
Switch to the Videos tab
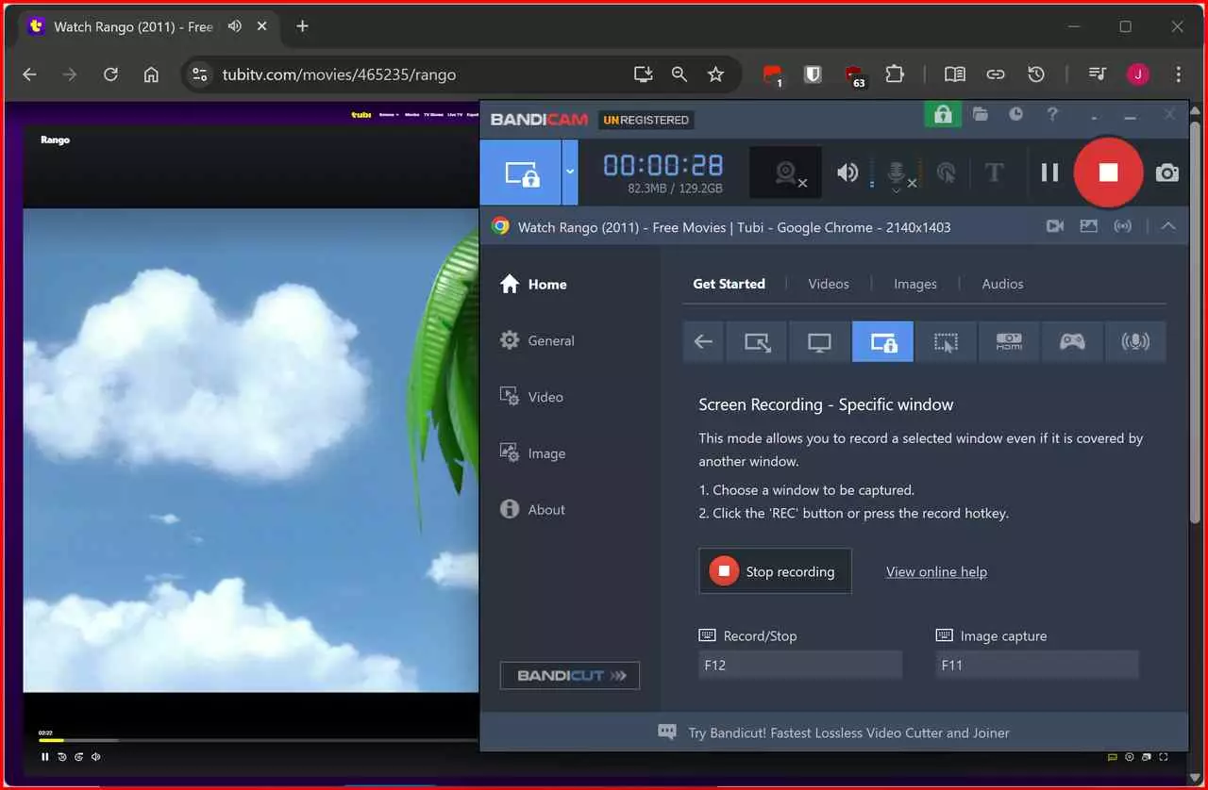tap(829, 284)
